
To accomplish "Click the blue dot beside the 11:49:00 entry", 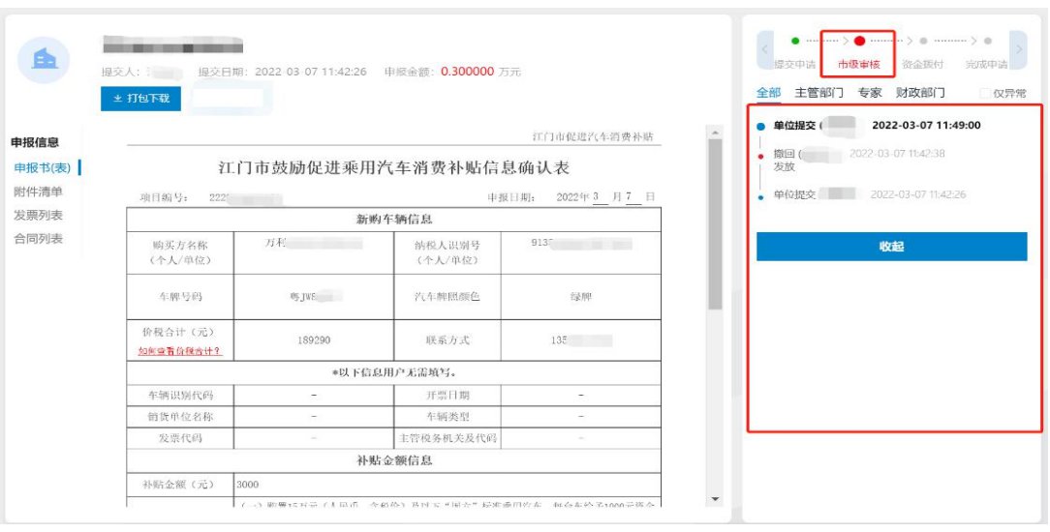I will [x=761, y=127].
